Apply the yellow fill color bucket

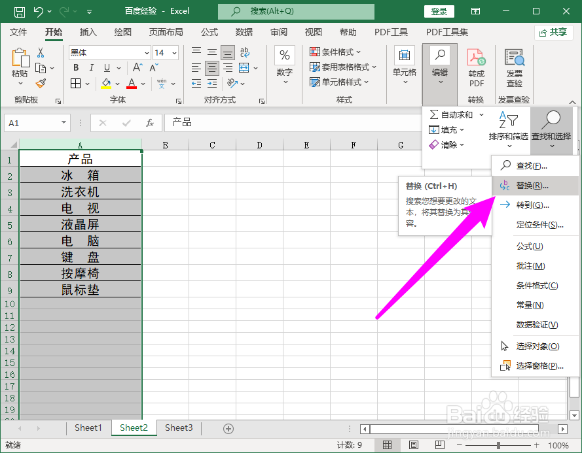(106, 84)
